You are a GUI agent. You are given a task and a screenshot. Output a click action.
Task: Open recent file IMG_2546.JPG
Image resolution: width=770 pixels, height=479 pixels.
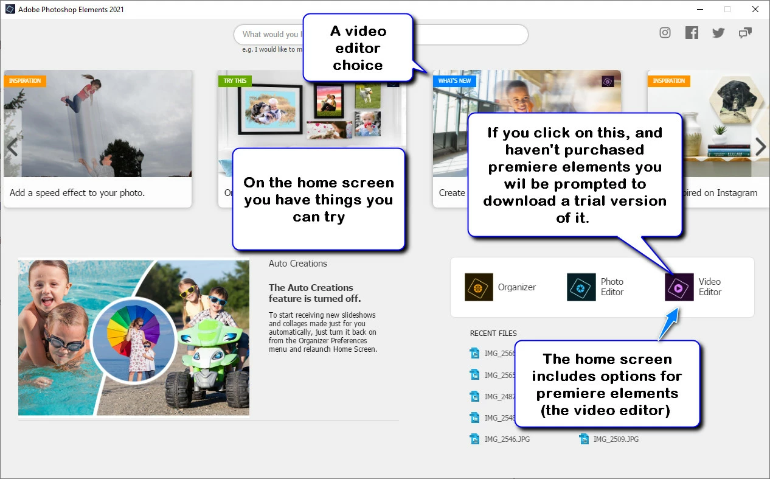[500, 439]
